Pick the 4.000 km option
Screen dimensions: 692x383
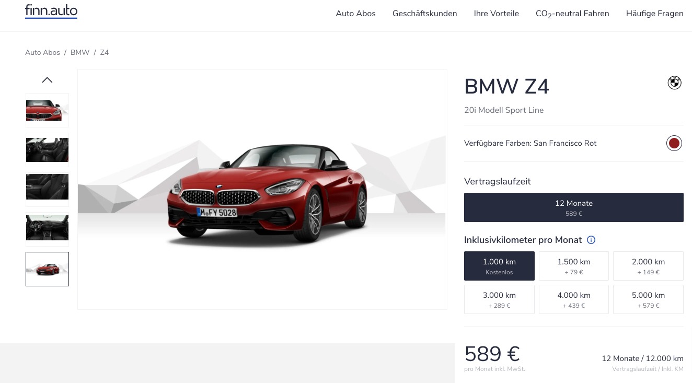point(573,299)
